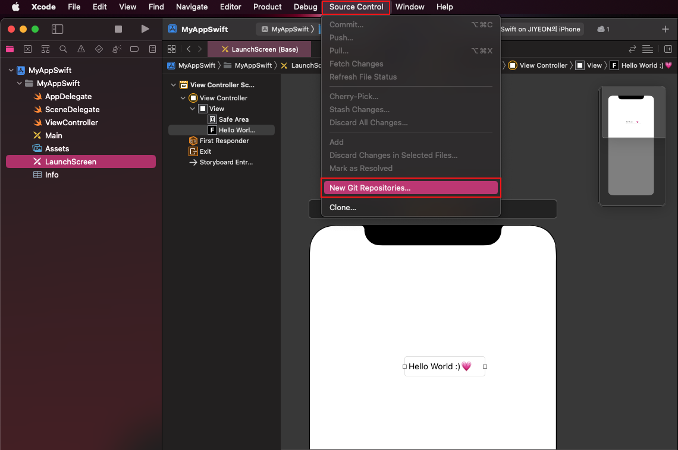
Task: Show the issue count indicator
Action: 603,29
